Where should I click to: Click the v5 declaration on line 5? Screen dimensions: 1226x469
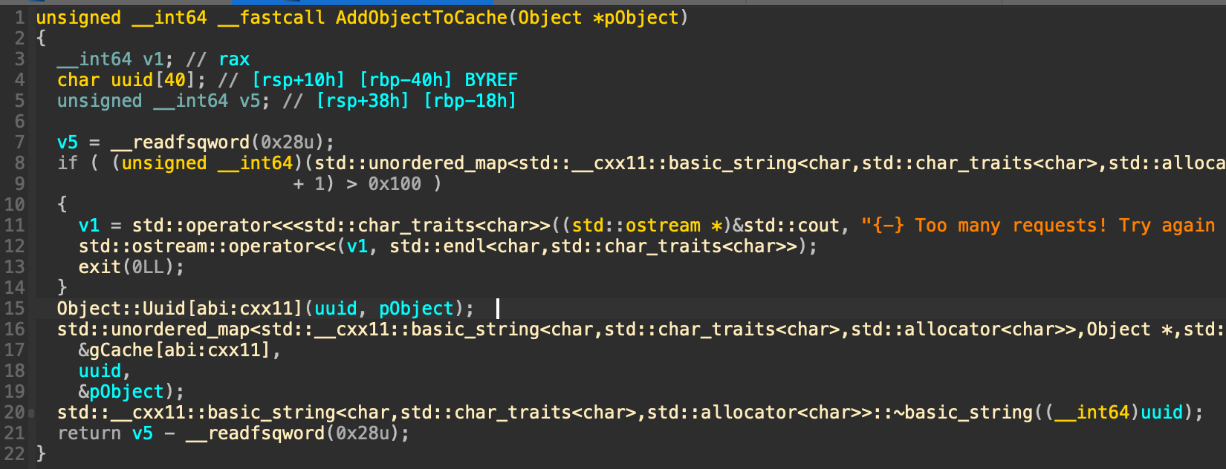pyautogui.click(x=250, y=101)
